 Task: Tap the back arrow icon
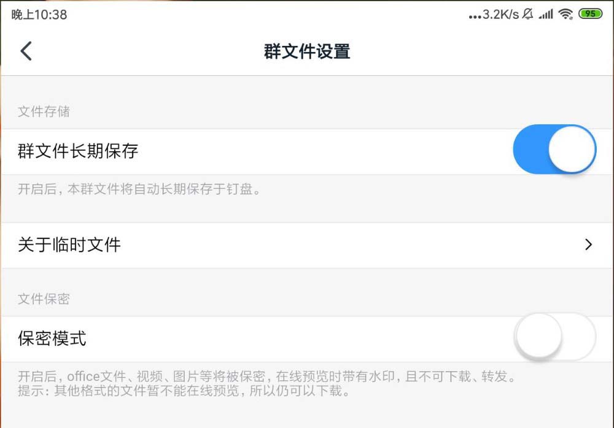point(26,51)
